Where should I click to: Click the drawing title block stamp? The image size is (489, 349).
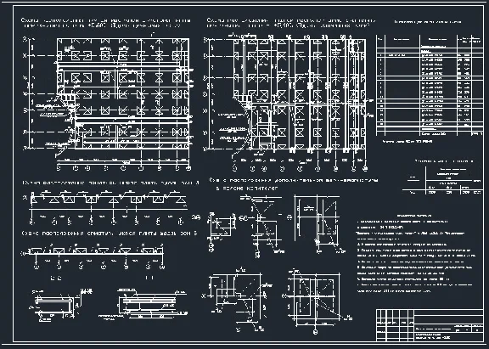pyautogui.click(x=430, y=325)
